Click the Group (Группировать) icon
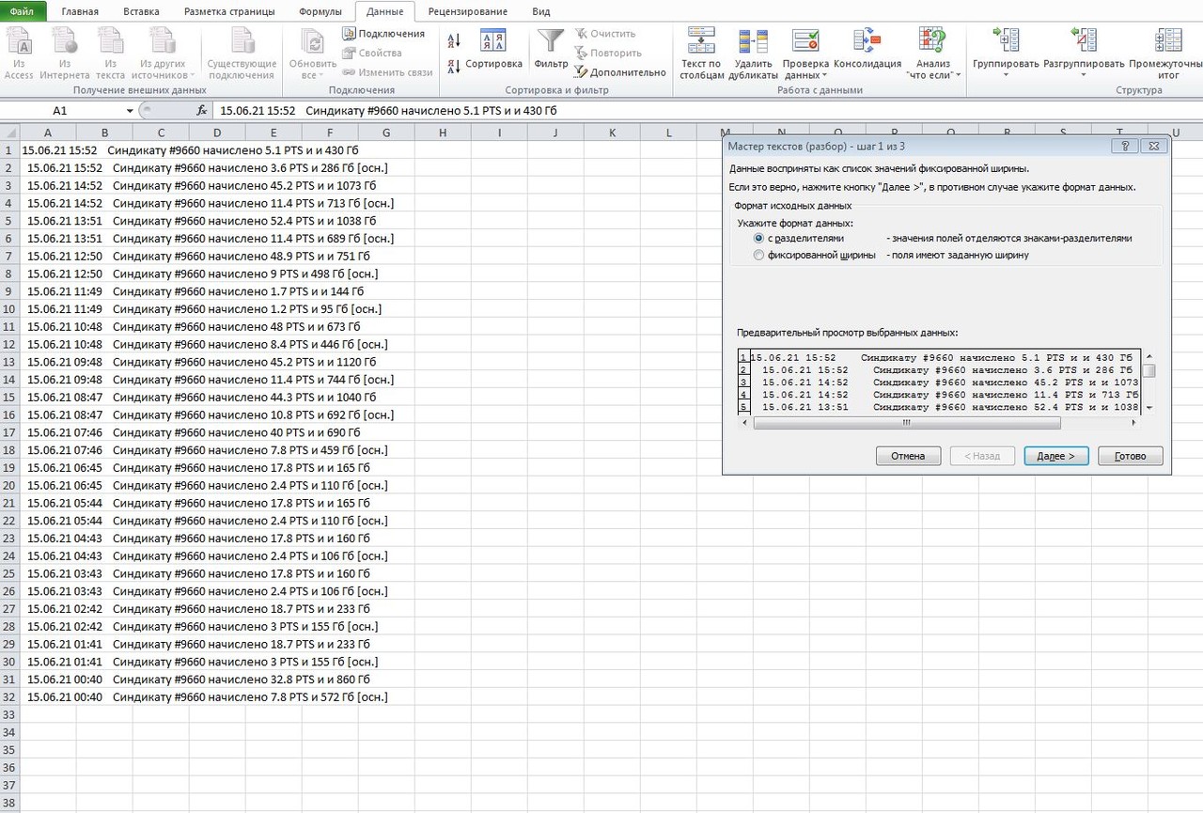The image size is (1203, 813). (1006, 39)
